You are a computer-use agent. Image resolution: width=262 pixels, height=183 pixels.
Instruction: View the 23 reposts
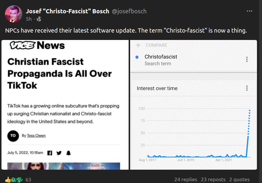213,179
